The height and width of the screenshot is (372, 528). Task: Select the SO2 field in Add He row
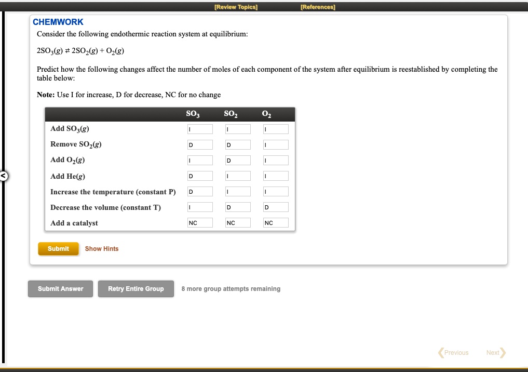(x=238, y=176)
